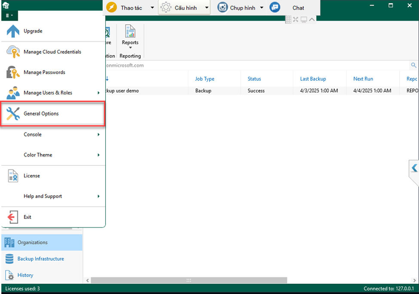Click the Manage Passwords key icon
Screen dimensions: 419x294
click(x=12, y=71)
